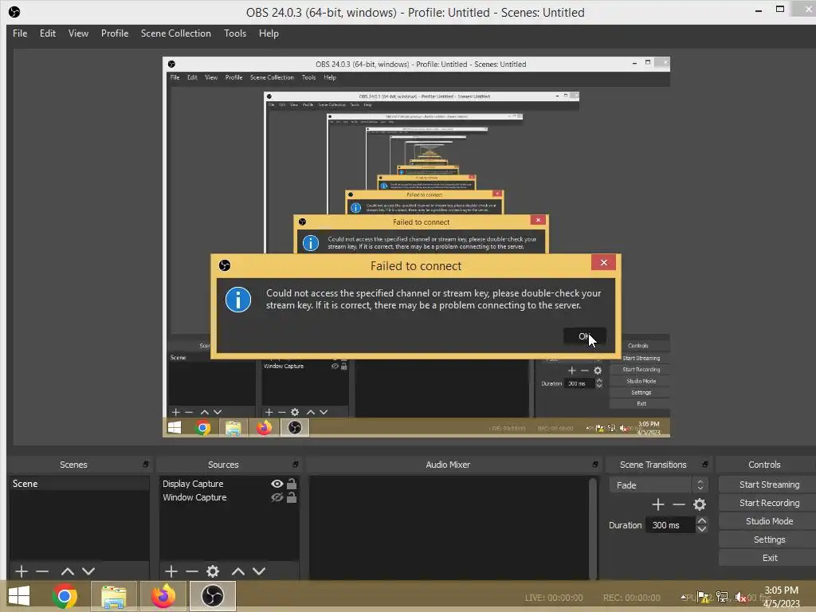Click the network tray icon

(722, 598)
